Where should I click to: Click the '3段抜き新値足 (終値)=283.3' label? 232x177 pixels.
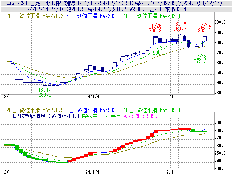45,116
